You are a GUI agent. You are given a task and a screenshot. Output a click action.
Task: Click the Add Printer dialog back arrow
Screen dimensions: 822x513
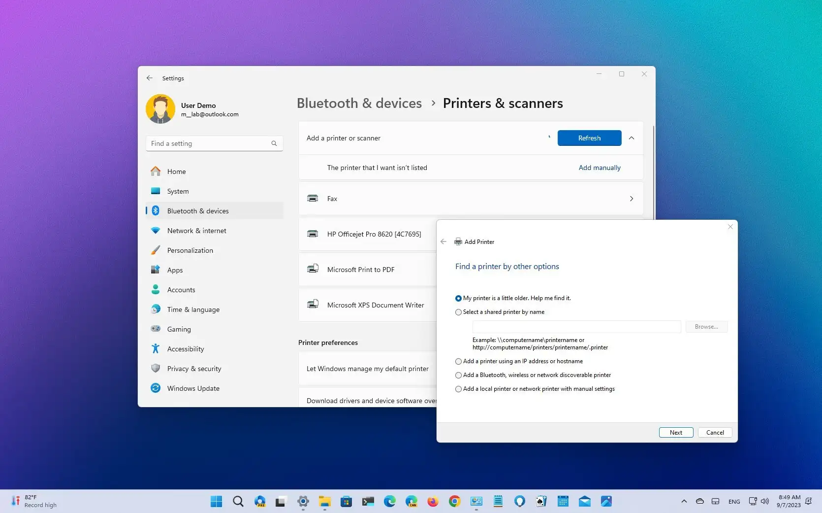(443, 241)
